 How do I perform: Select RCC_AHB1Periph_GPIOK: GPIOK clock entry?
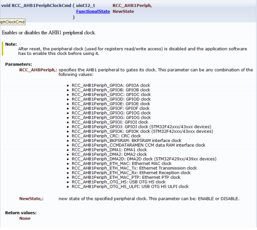(142, 131)
